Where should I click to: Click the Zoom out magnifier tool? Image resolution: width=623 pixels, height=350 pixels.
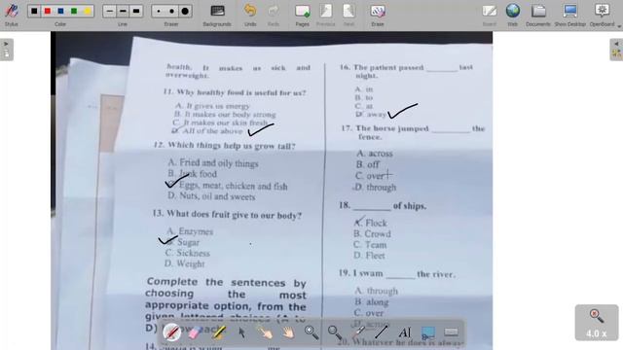335,332
